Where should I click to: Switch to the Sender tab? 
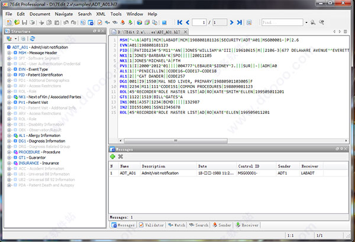coord(222,225)
